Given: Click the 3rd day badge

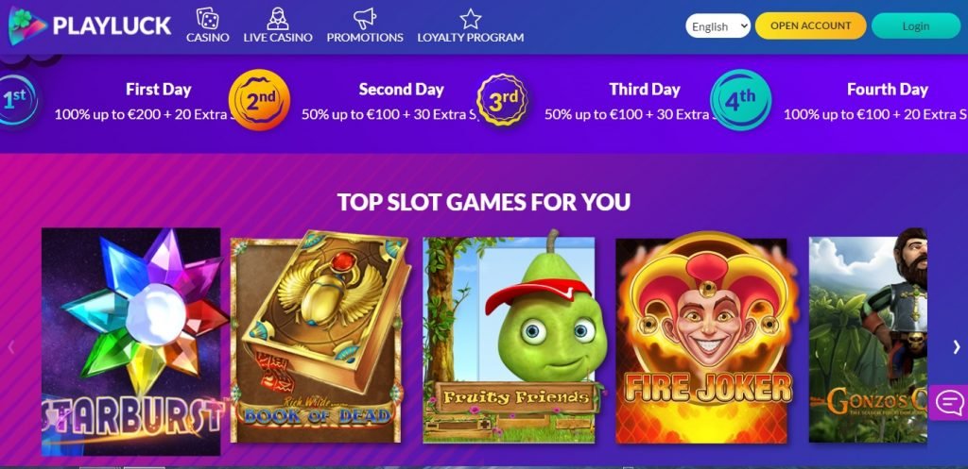Looking at the screenshot, I should 502,100.
